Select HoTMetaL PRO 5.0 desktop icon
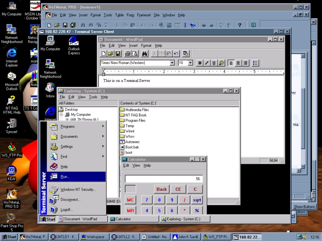This screenshot has width=322, height=241. pyautogui.click(x=12, y=199)
